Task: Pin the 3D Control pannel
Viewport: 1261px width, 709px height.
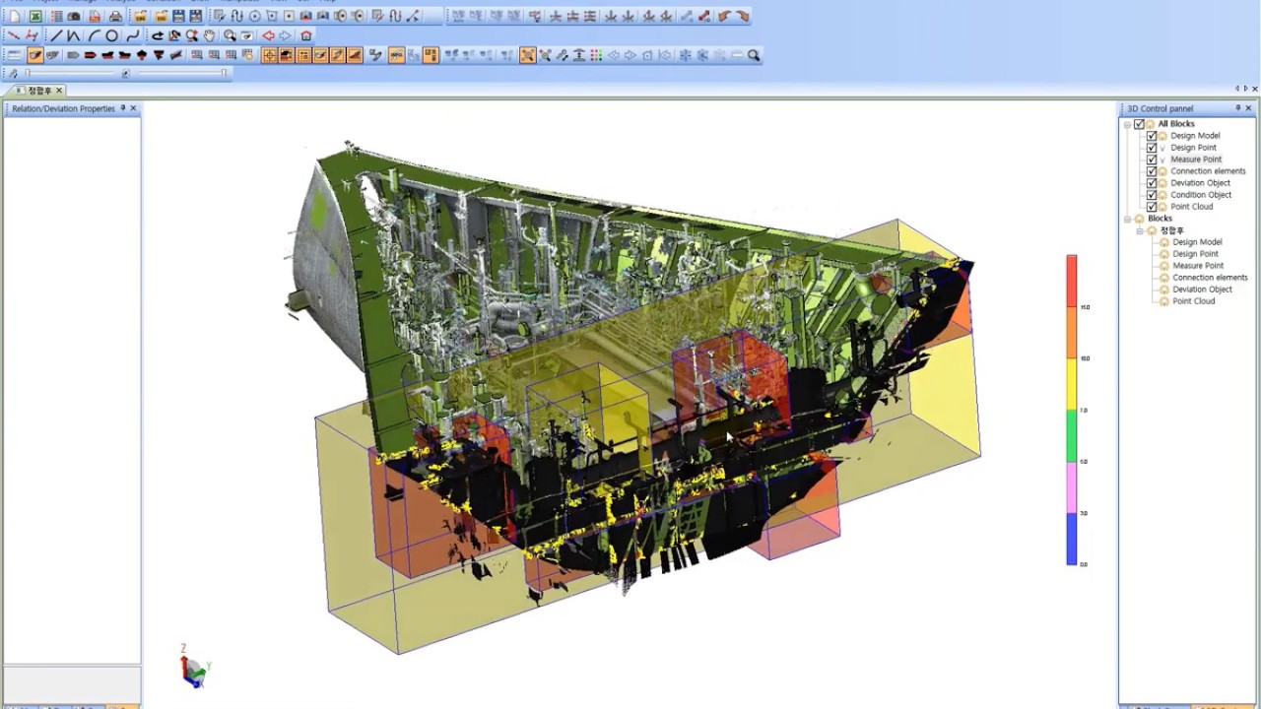Action: pos(1238,108)
